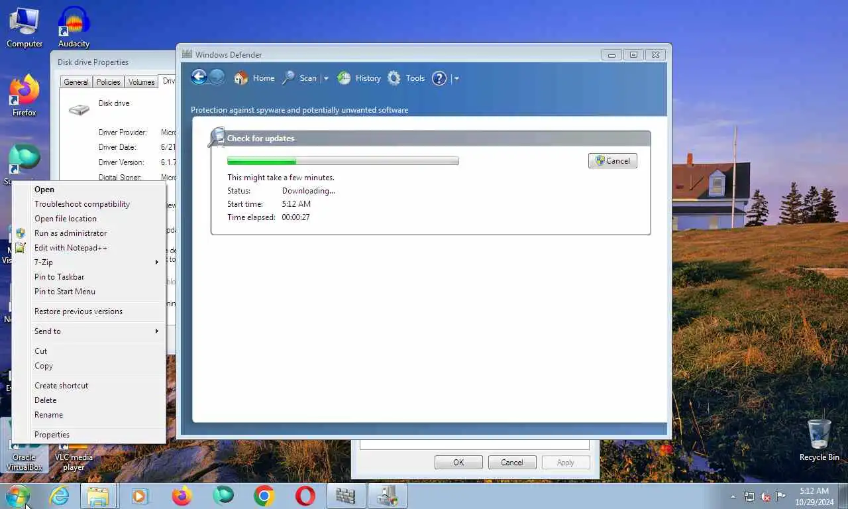
Task: Click the disk drive icon in Properties
Action: tap(79, 109)
